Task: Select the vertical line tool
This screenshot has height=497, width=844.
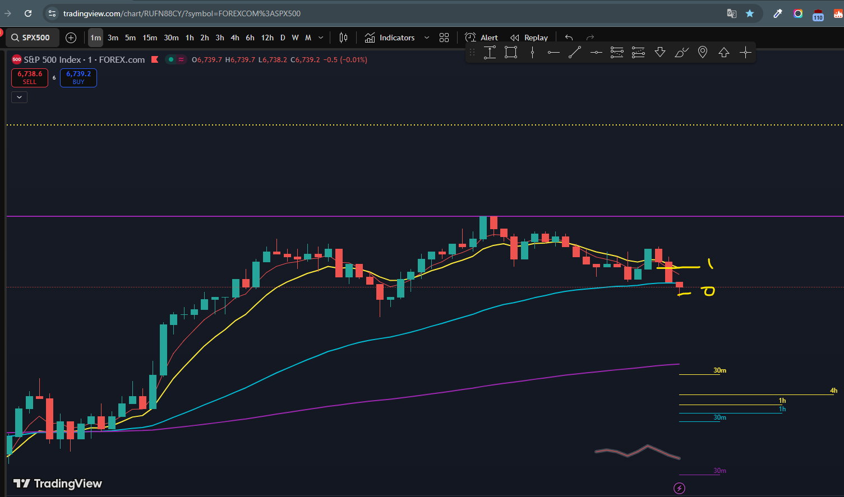Action: [x=532, y=52]
